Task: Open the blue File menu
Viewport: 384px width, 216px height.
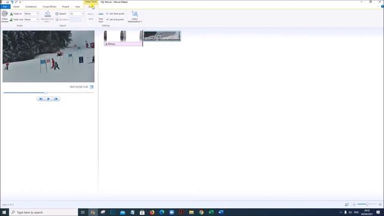Action: (x=5, y=7)
